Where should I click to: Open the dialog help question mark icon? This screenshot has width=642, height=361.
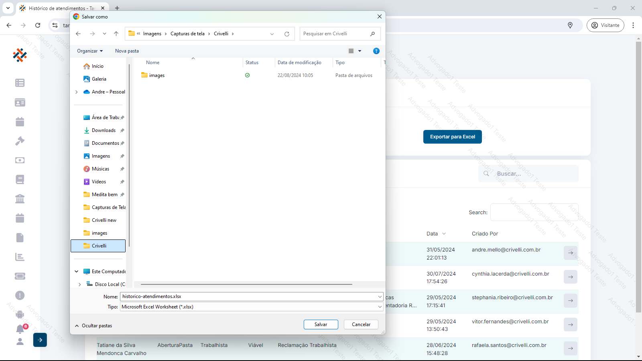[376, 51]
